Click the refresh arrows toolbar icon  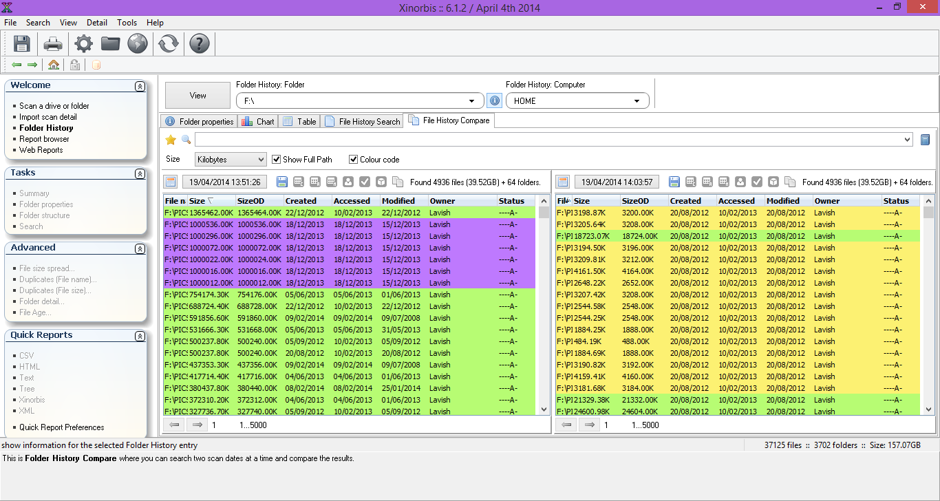(x=168, y=44)
